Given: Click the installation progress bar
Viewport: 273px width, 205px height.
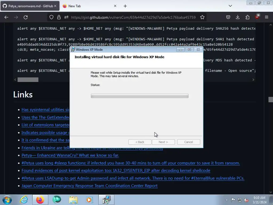Looking at the screenshot, I should (x=139, y=96).
